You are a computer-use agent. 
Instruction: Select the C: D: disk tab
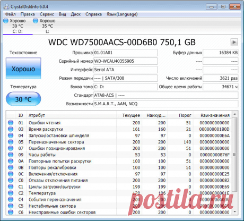click(18, 26)
